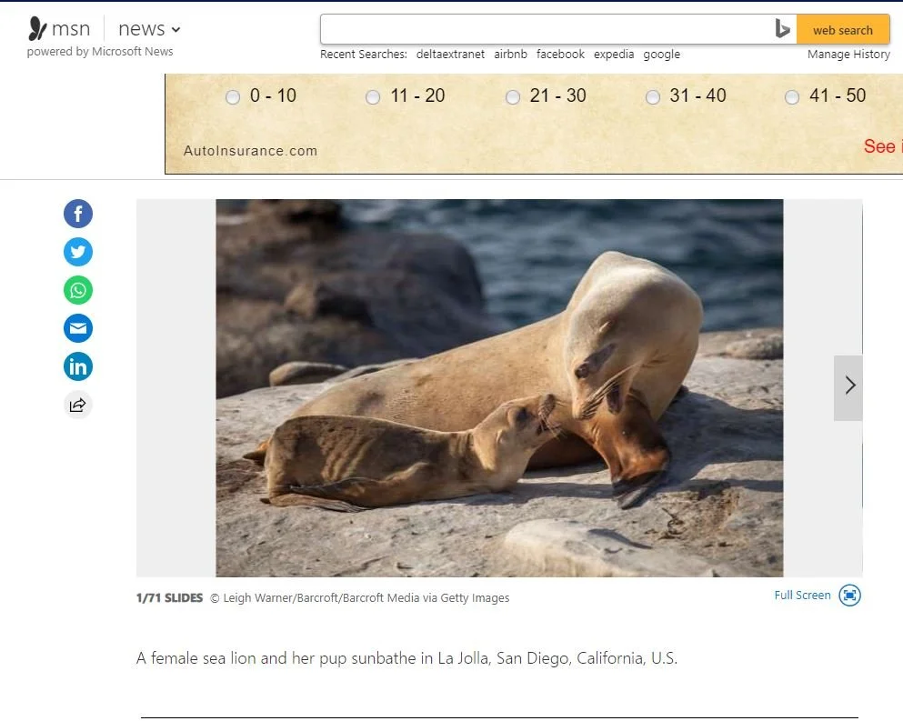
Task: Select the 0 - 10 radio option
Action: 233,96
